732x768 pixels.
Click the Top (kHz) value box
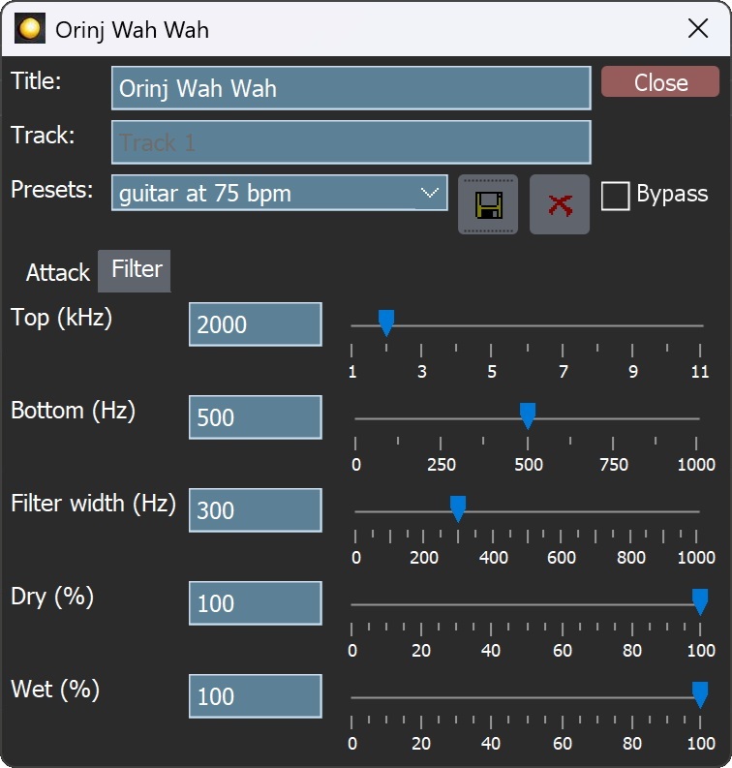point(255,324)
